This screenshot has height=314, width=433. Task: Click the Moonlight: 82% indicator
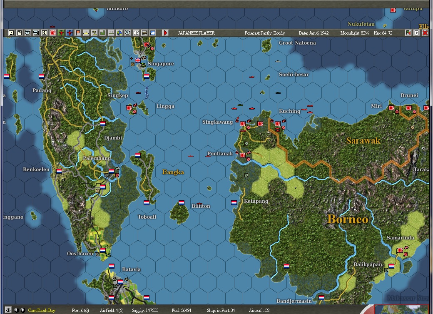(x=355, y=33)
